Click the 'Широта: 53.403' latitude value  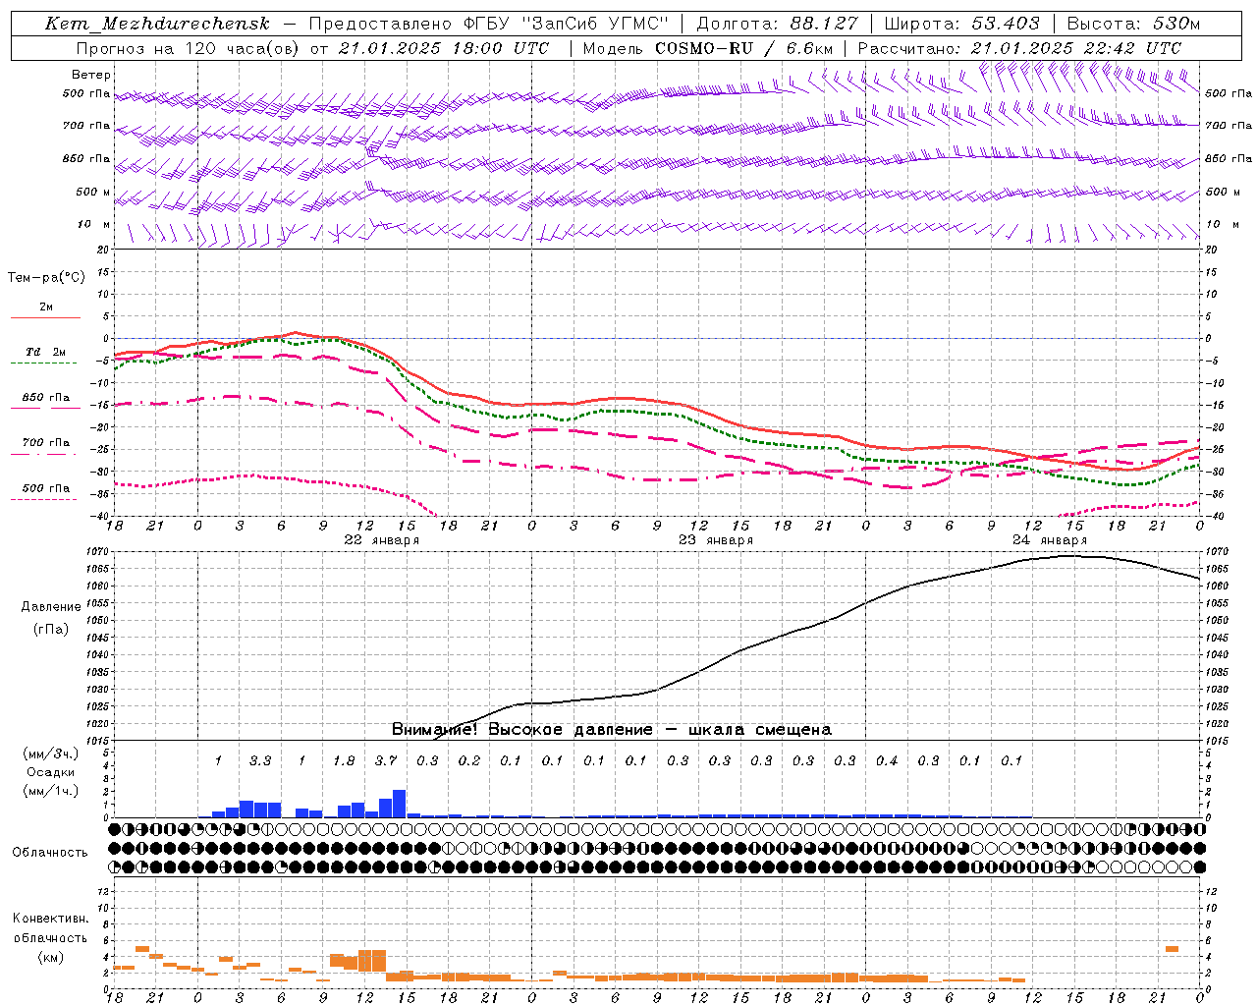961,24
